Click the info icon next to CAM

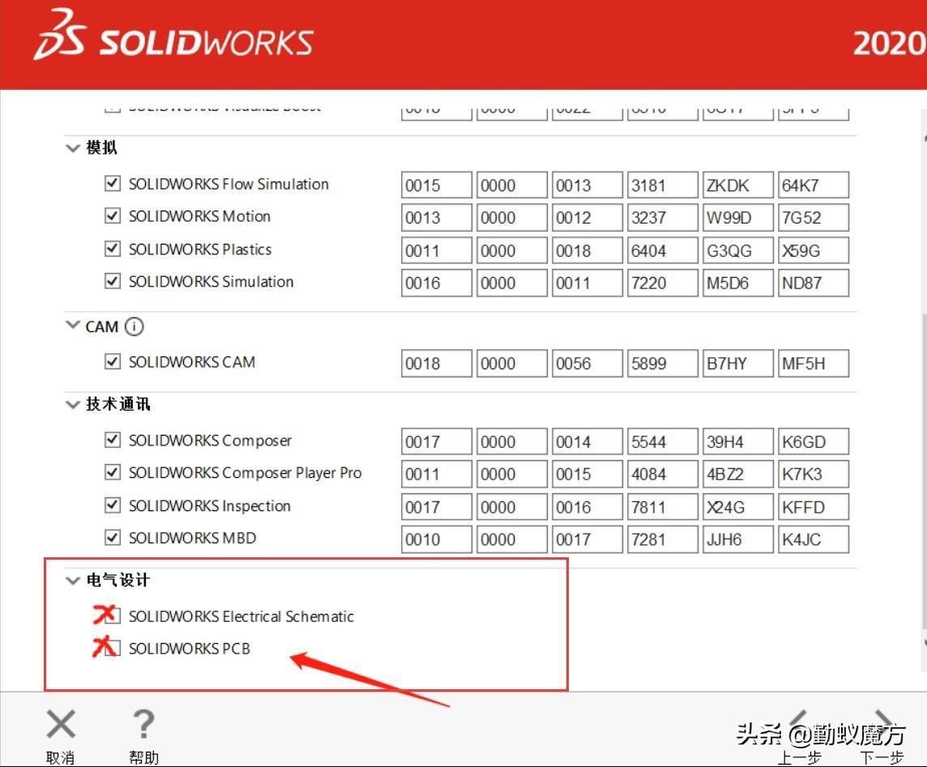[135, 326]
